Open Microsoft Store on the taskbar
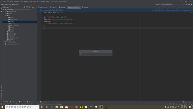 click(62, 107)
